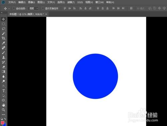This screenshot has height=126, width=167.
Task: Select the Path Selection arrow tool
Action: pos(3,96)
